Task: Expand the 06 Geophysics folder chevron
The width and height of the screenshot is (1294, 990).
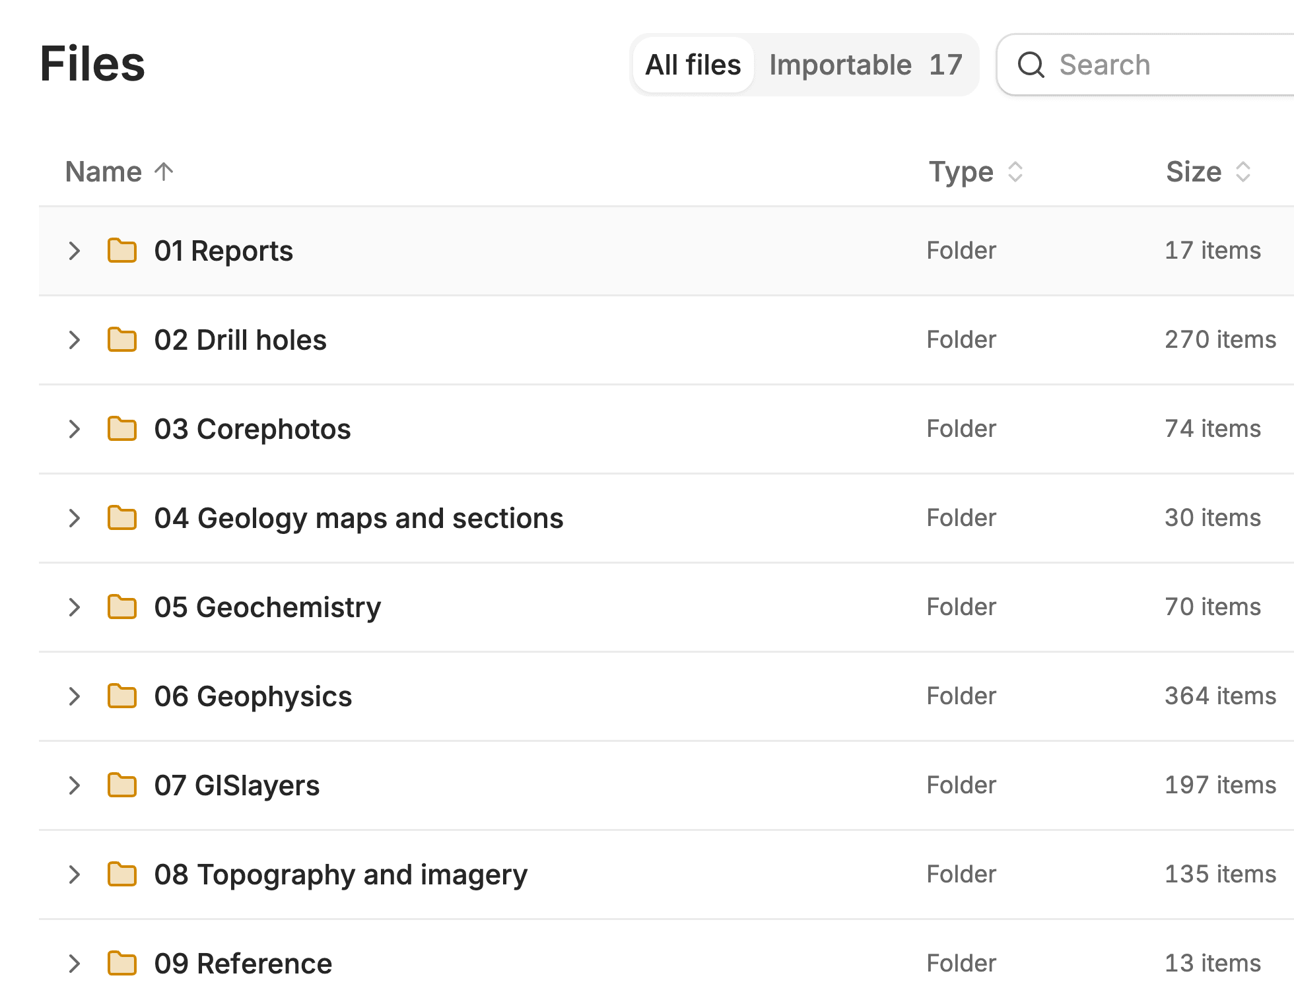Action: pos(75,696)
